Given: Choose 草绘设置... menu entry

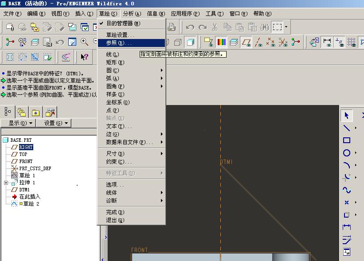Looking at the screenshot, I should coord(132,35).
